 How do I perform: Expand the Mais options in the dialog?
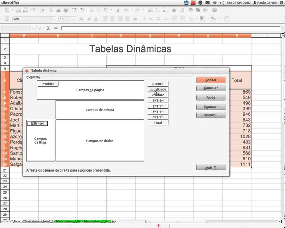[x=211, y=167]
